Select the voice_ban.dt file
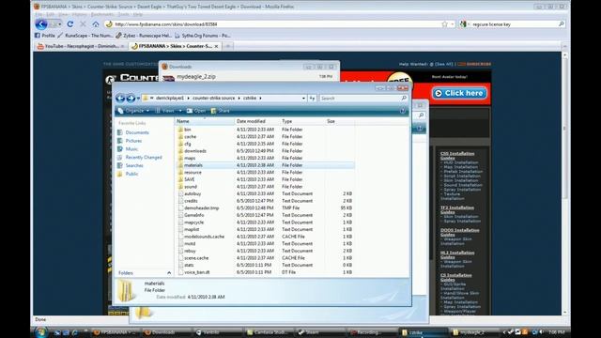The height and width of the screenshot is (338, 601). (196, 272)
